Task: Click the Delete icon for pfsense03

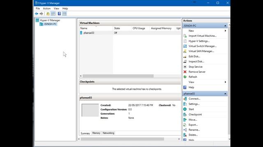Action: click(x=185, y=135)
